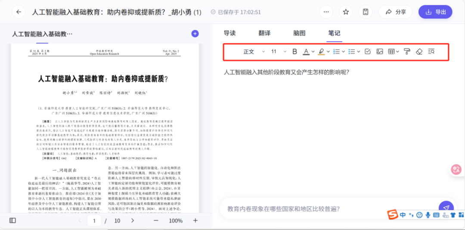465x230 pixels.
Task: Click the 100% zoom level
Action: (176, 221)
